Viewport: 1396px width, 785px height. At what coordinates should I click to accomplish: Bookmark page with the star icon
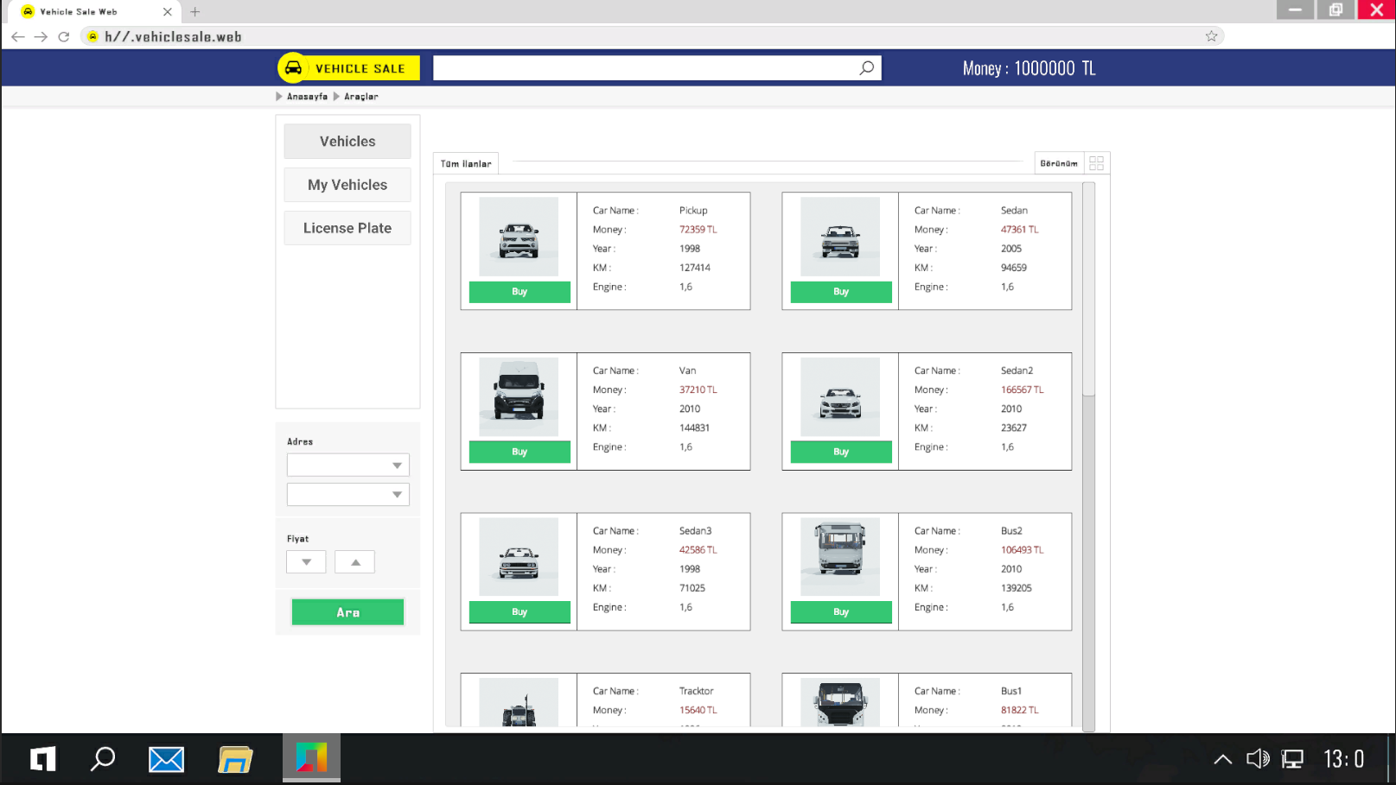1211,36
